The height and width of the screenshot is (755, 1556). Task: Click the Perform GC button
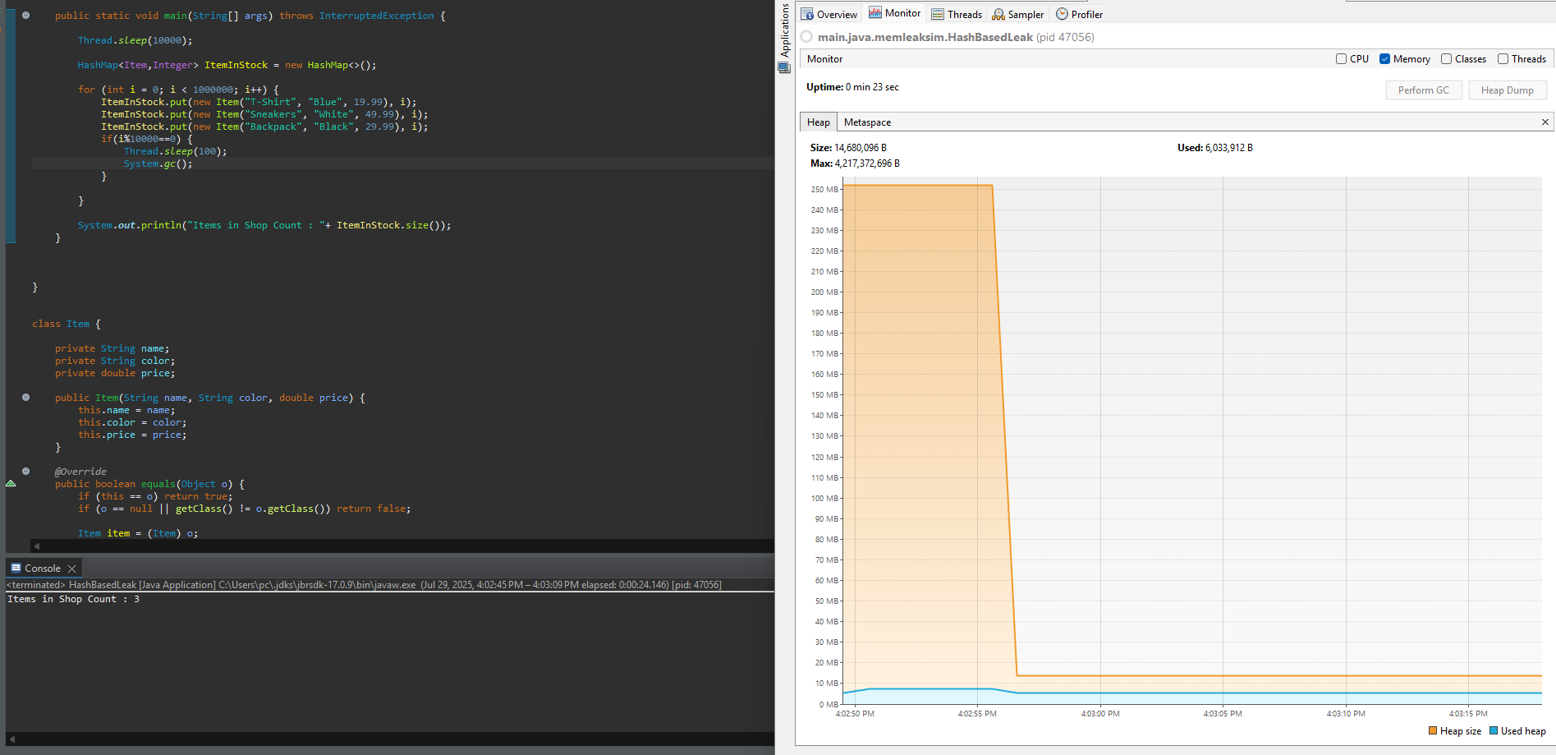pos(1423,90)
